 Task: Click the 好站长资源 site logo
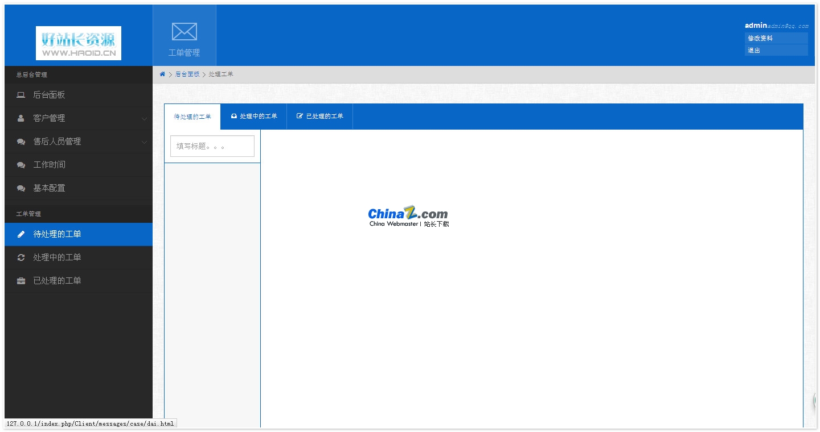(x=79, y=43)
